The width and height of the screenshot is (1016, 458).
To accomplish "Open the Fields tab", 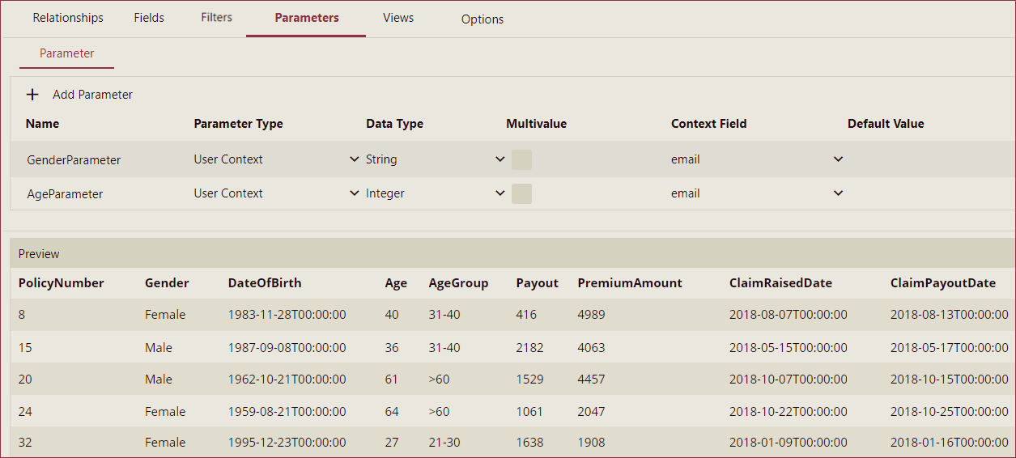I will pos(149,18).
